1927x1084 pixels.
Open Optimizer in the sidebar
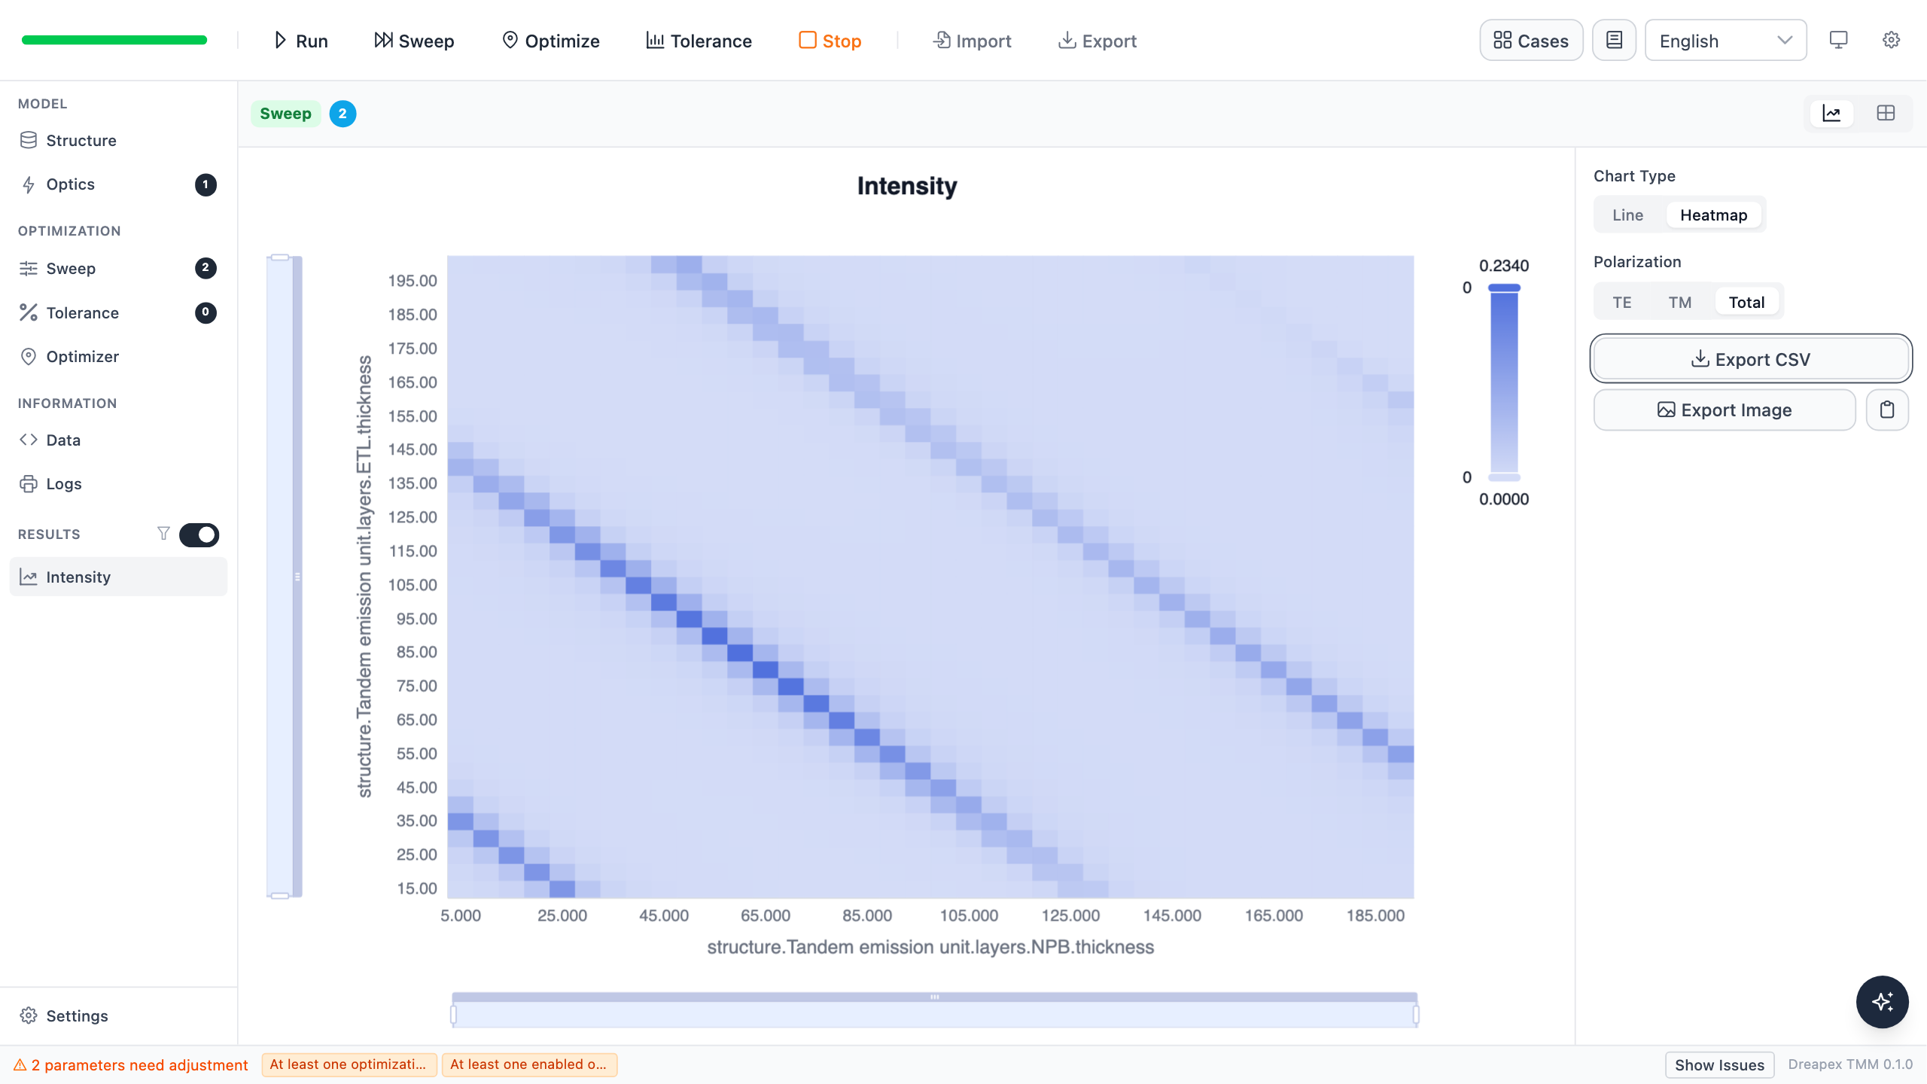coord(118,357)
